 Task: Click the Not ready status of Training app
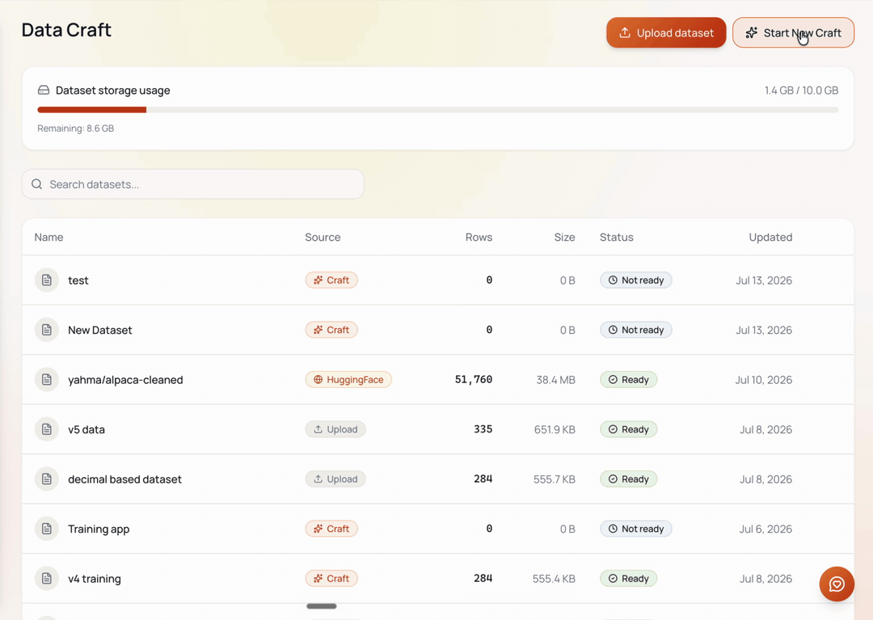pyautogui.click(x=636, y=529)
